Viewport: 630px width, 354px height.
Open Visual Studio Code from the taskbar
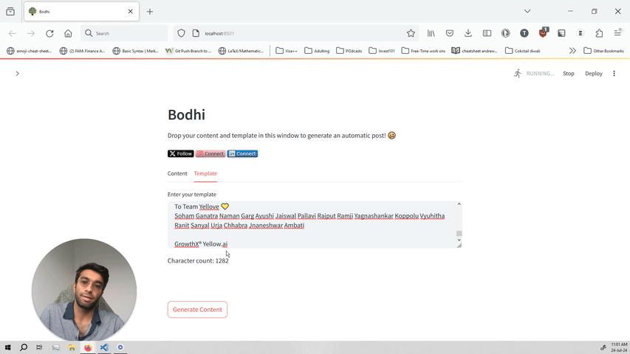coord(104,347)
